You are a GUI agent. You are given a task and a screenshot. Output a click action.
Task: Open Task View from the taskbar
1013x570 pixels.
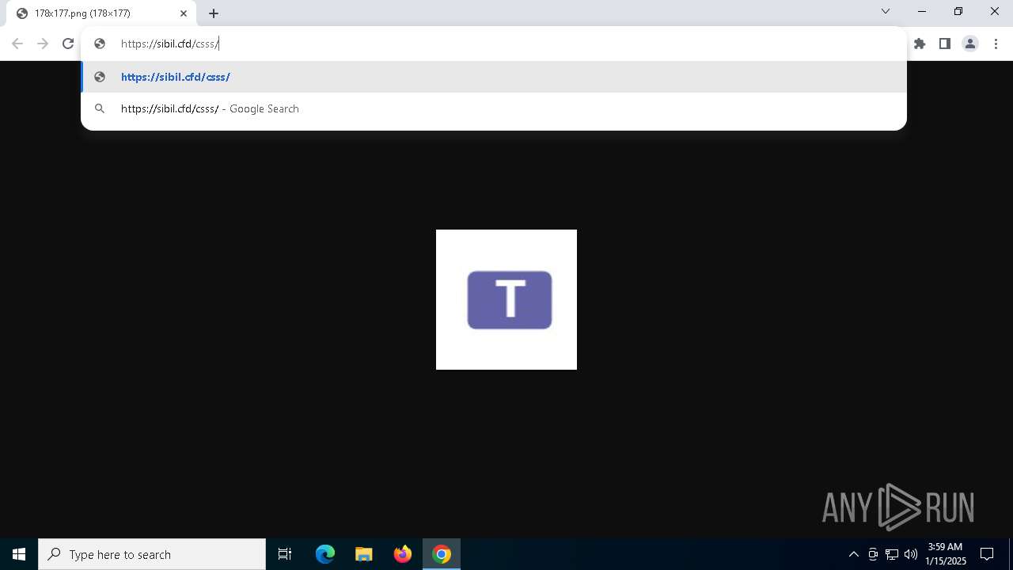tap(285, 554)
